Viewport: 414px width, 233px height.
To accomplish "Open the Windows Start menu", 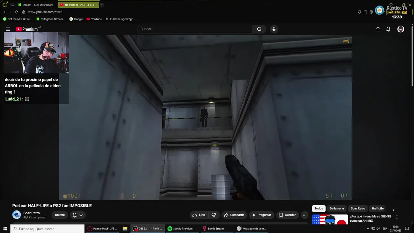I will click(x=5, y=229).
